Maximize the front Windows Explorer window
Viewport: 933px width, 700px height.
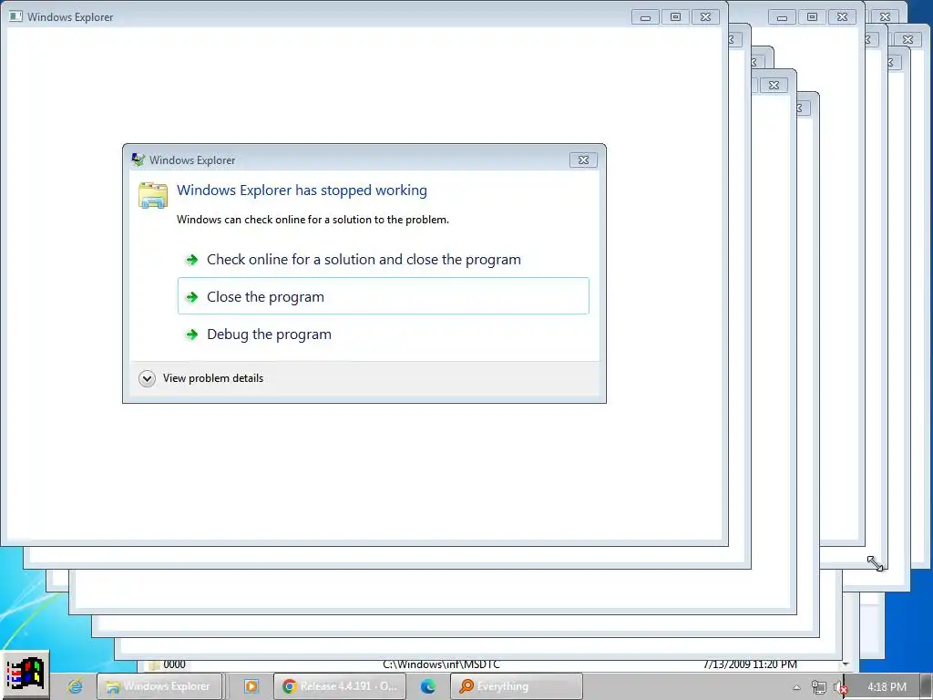(x=675, y=17)
